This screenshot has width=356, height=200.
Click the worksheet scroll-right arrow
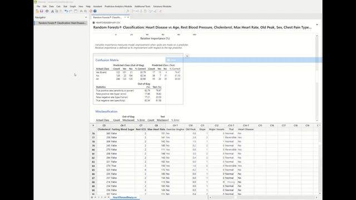pos(317,198)
